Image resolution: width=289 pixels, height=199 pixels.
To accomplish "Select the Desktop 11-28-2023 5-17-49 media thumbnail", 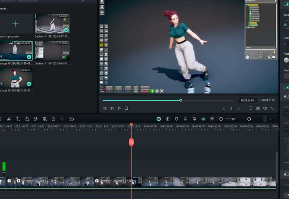I will point(16,78).
